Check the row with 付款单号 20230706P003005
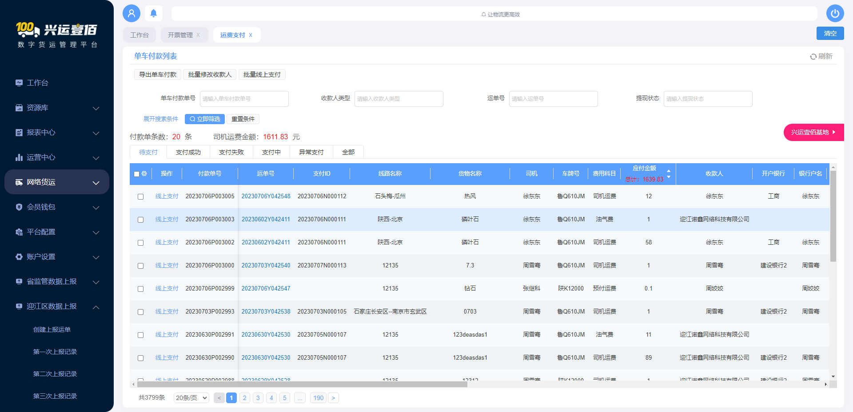 coord(140,196)
